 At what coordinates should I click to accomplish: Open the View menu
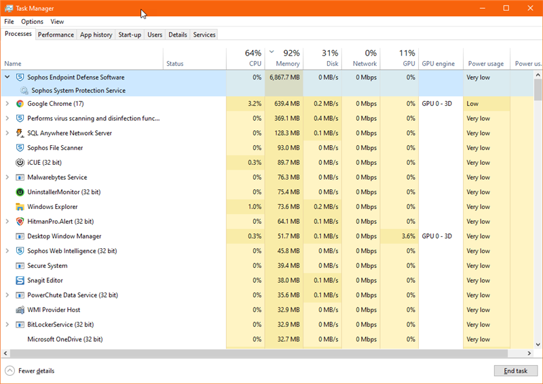coord(57,22)
